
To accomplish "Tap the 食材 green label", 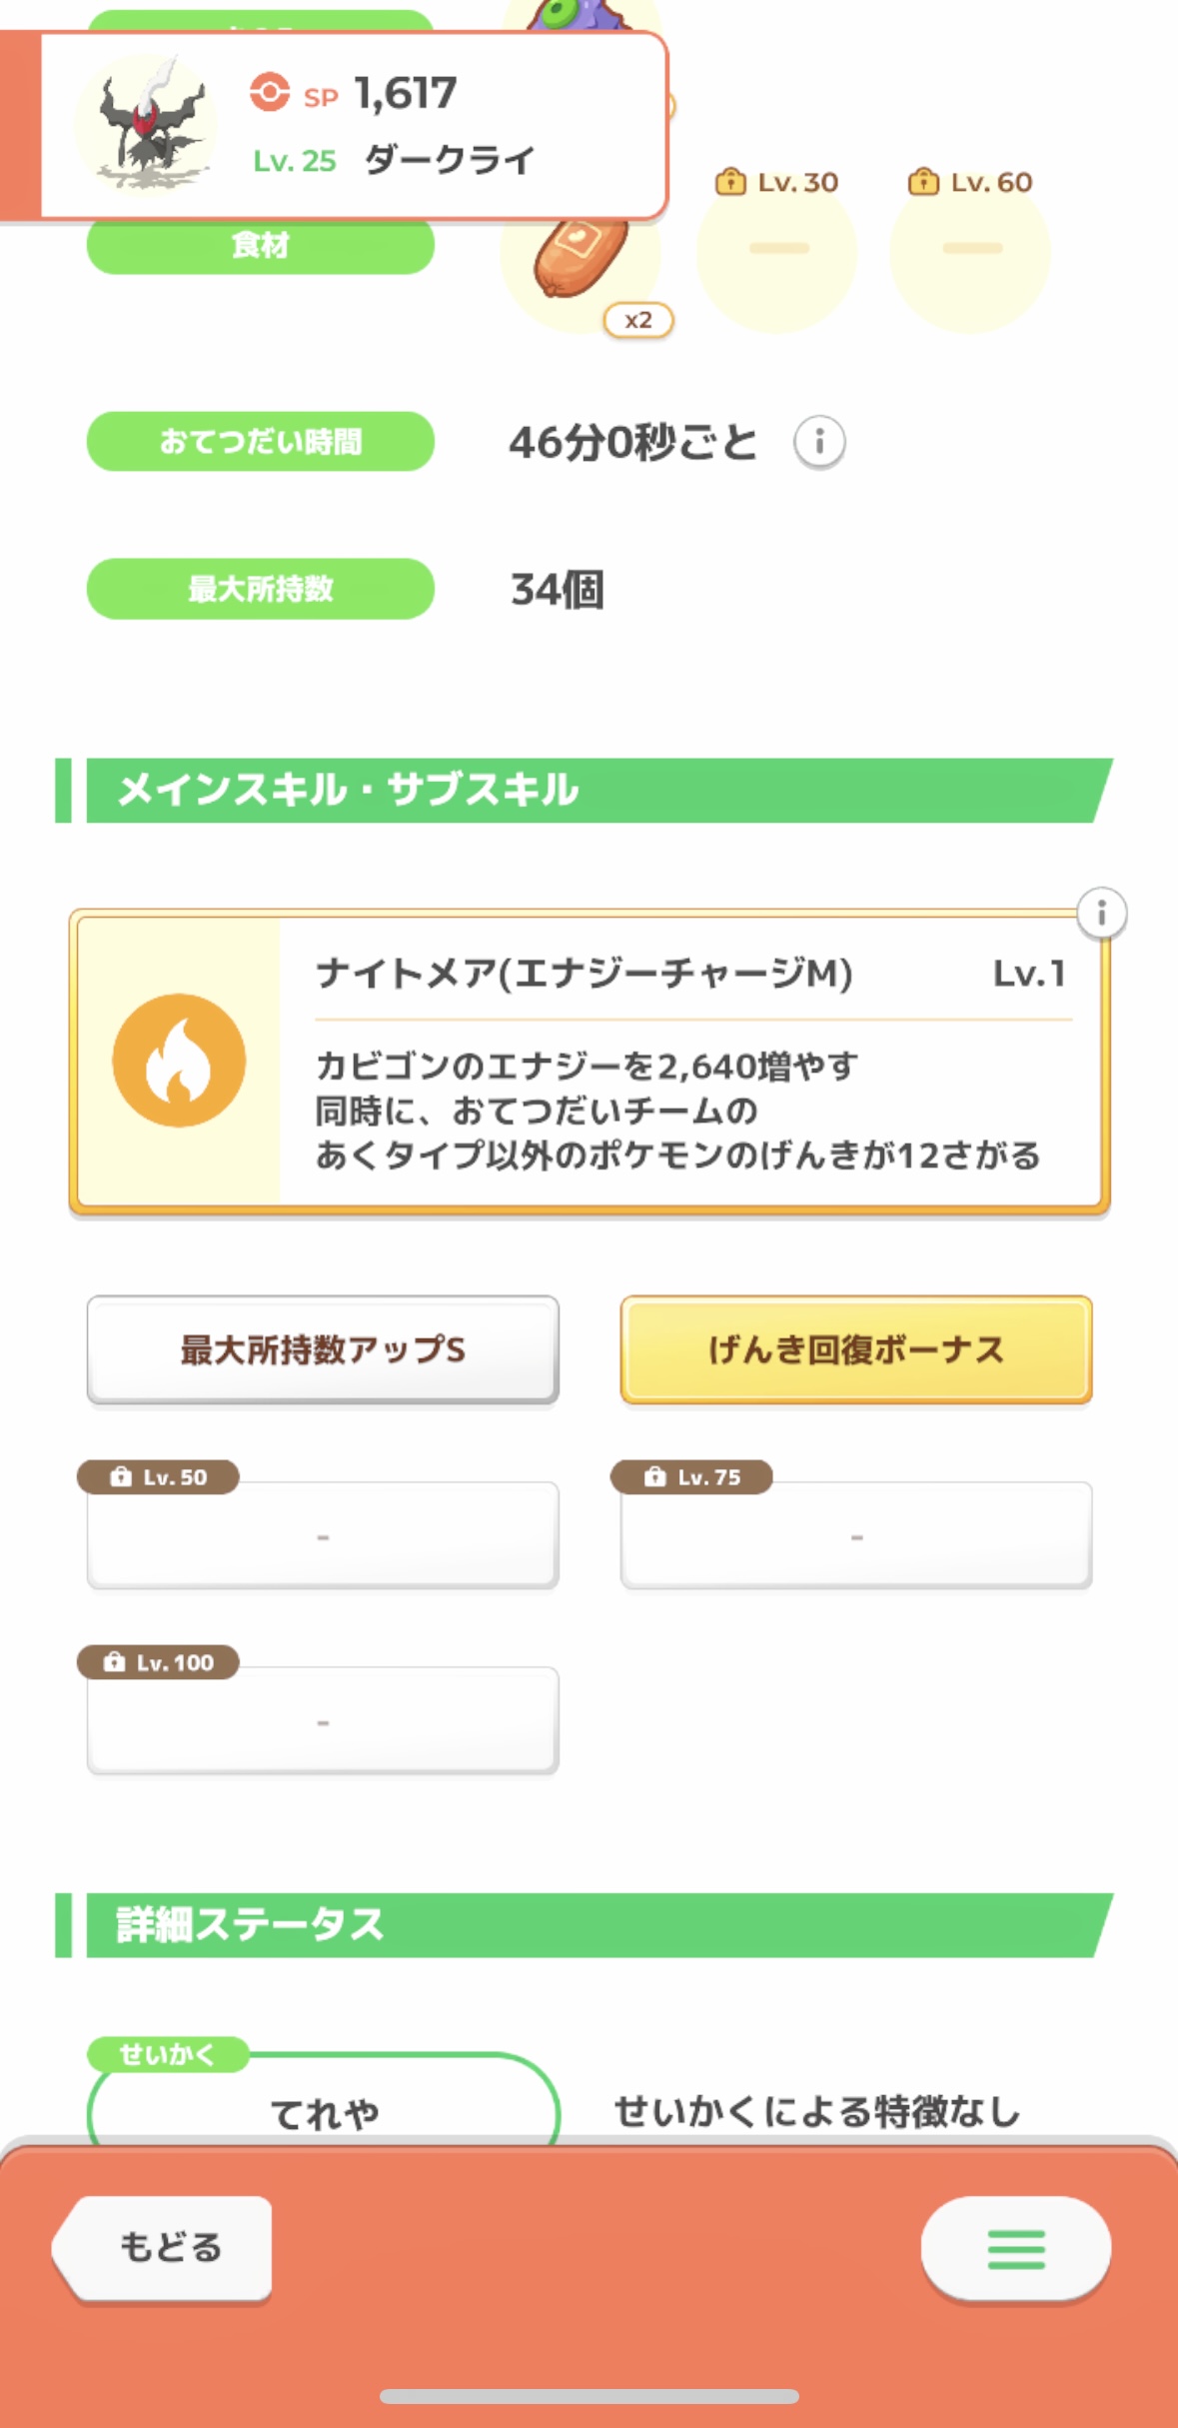I will point(261,246).
